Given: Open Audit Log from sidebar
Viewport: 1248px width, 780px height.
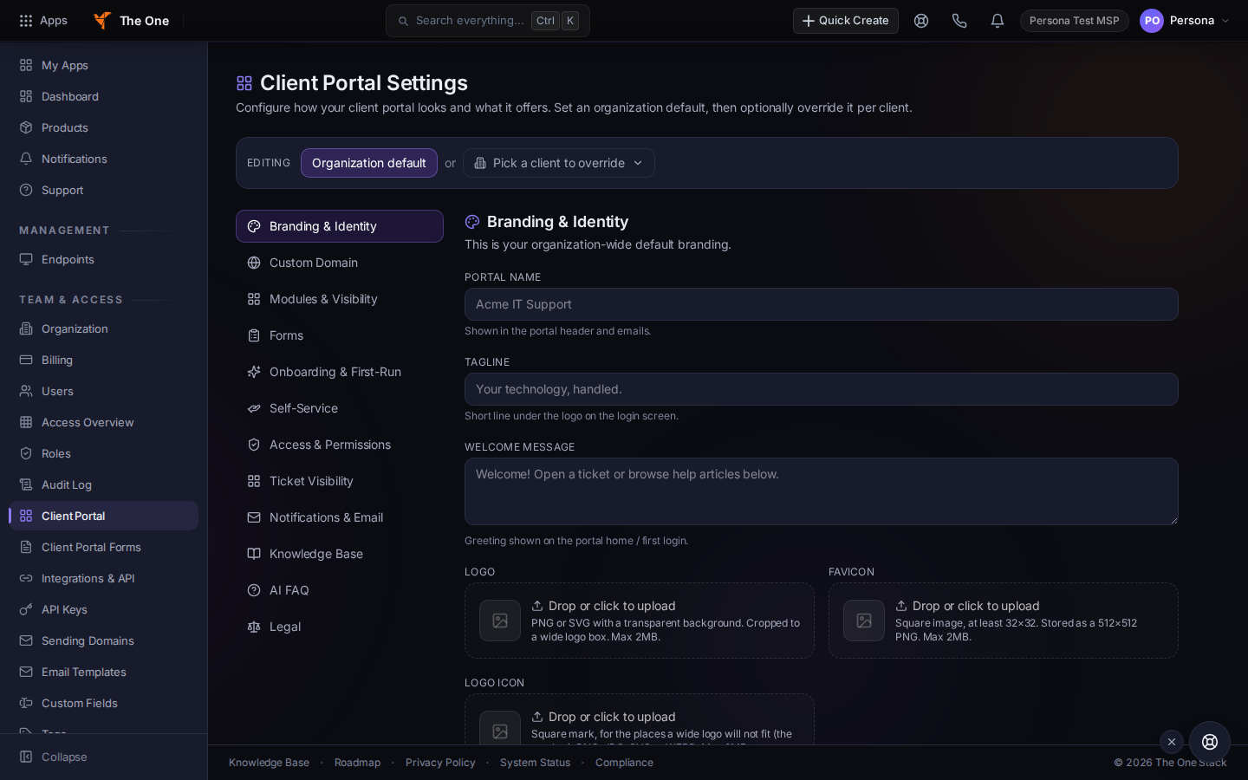Looking at the screenshot, I should tap(104, 484).
